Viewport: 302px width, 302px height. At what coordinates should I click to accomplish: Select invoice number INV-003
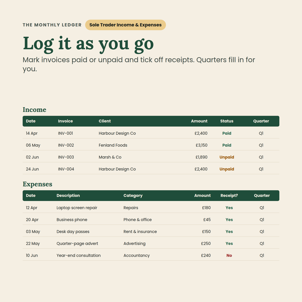tap(66, 157)
